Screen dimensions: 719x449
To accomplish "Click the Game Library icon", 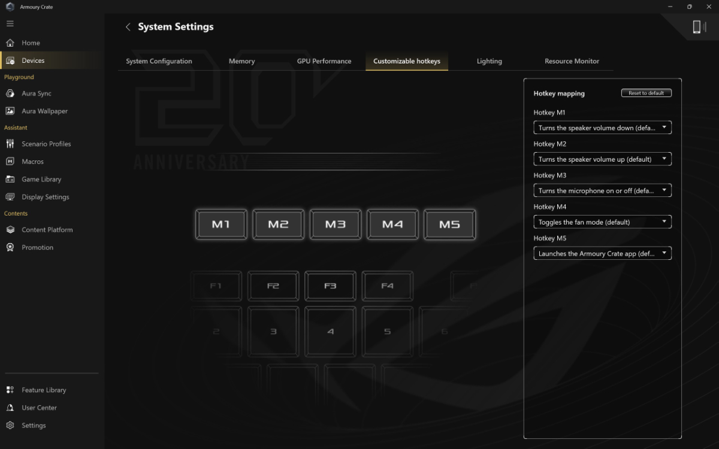I will click(x=10, y=179).
